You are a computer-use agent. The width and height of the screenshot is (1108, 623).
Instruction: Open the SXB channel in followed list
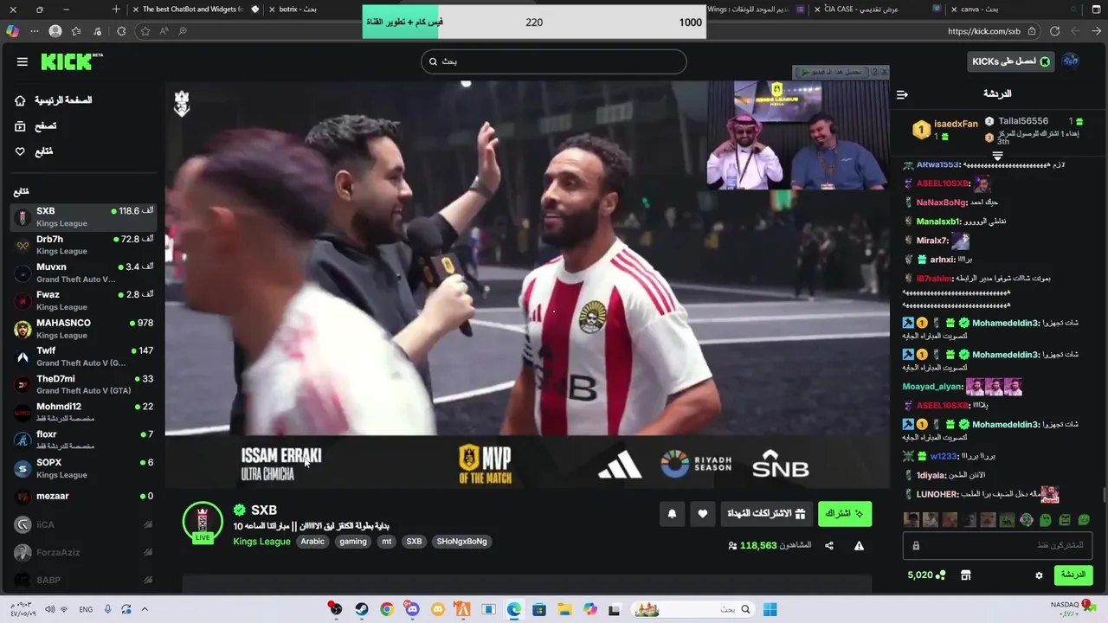point(83,216)
